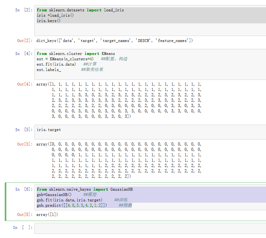
Task: Click the gnb.fit(iris.data,iris.target) line
Action: click(70, 200)
